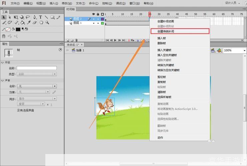Image resolution: width=247 pixels, height=166 pixels.
Task: Open the label 类型 dropdown
Action: pyautogui.click(x=37, y=74)
